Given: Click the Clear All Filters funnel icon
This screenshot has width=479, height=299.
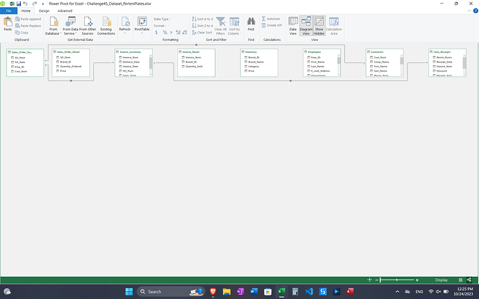Looking at the screenshot, I should coord(221,22).
